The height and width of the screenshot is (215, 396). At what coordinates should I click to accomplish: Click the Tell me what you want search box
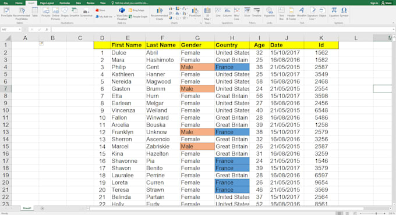tap(129, 3)
